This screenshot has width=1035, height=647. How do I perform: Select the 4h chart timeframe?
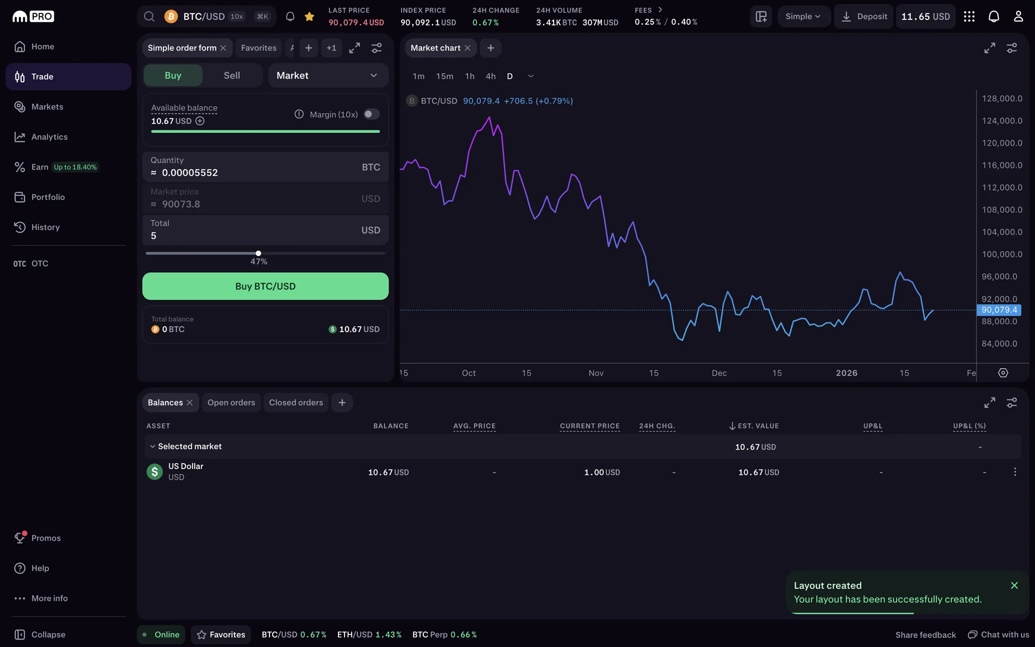[491, 77]
